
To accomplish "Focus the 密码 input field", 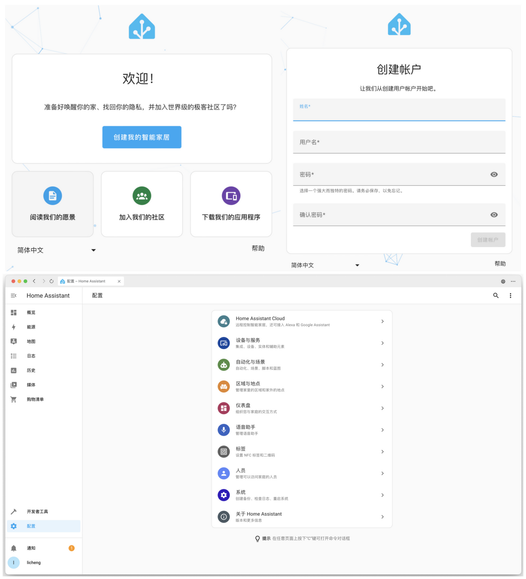I will pyautogui.click(x=399, y=174).
